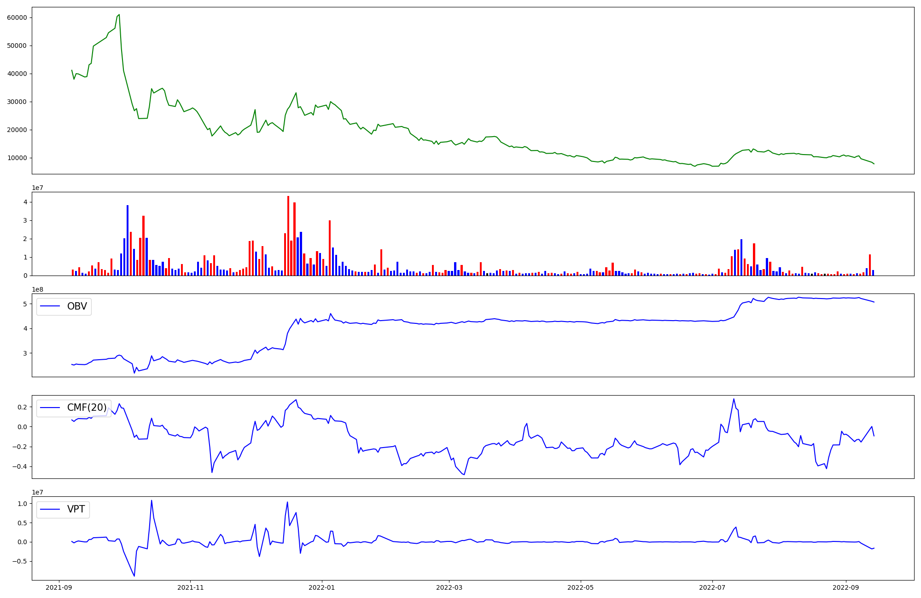Click the OBV legend label
This screenshot has height=598, width=921.
(x=77, y=306)
